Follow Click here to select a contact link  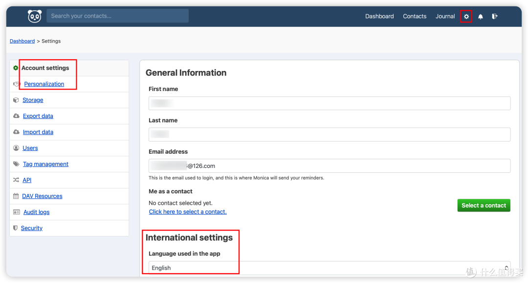[x=188, y=212]
